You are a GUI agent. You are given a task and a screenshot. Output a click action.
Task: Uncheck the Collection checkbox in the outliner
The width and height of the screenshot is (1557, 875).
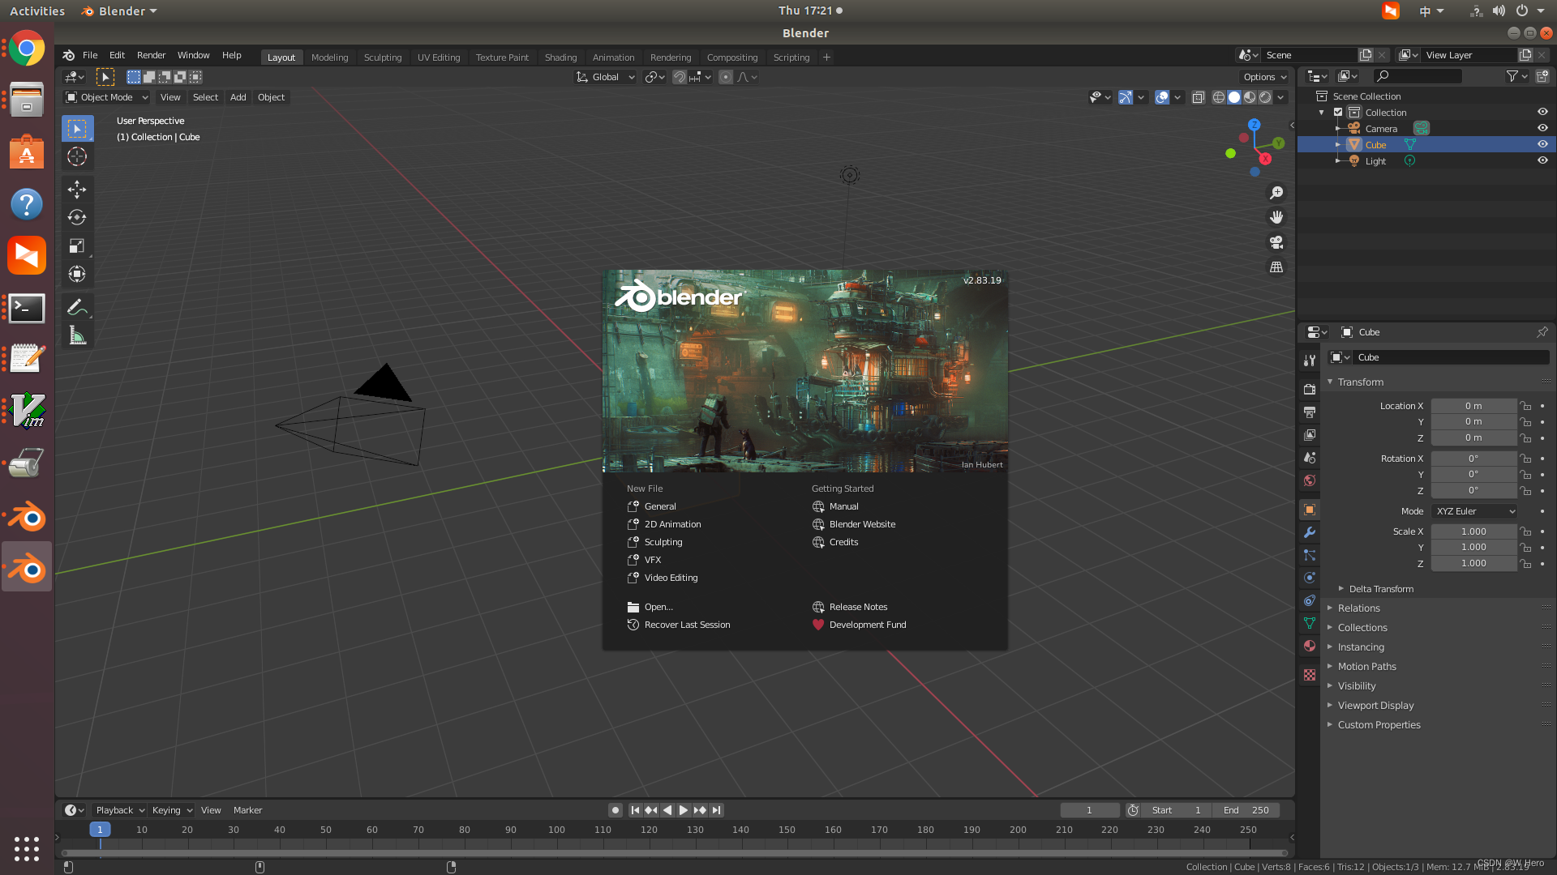coord(1338,113)
